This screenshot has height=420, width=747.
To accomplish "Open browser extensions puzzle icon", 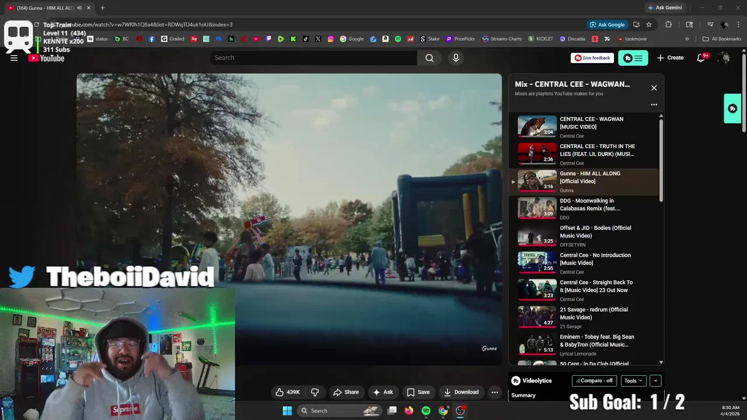I will (x=669, y=24).
